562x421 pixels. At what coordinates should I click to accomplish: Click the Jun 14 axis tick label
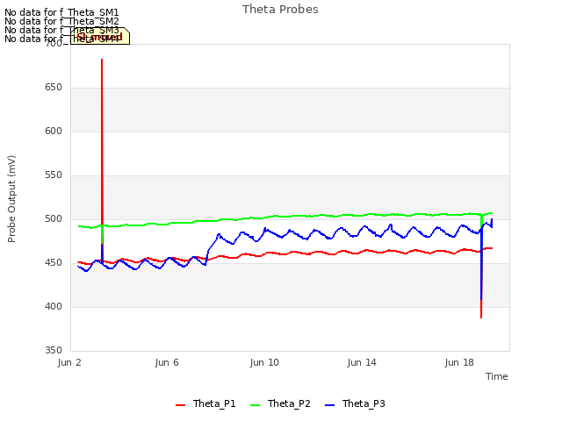click(x=362, y=362)
